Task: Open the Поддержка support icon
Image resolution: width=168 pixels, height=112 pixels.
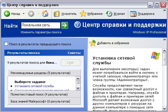Action: click(x=133, y=14)
